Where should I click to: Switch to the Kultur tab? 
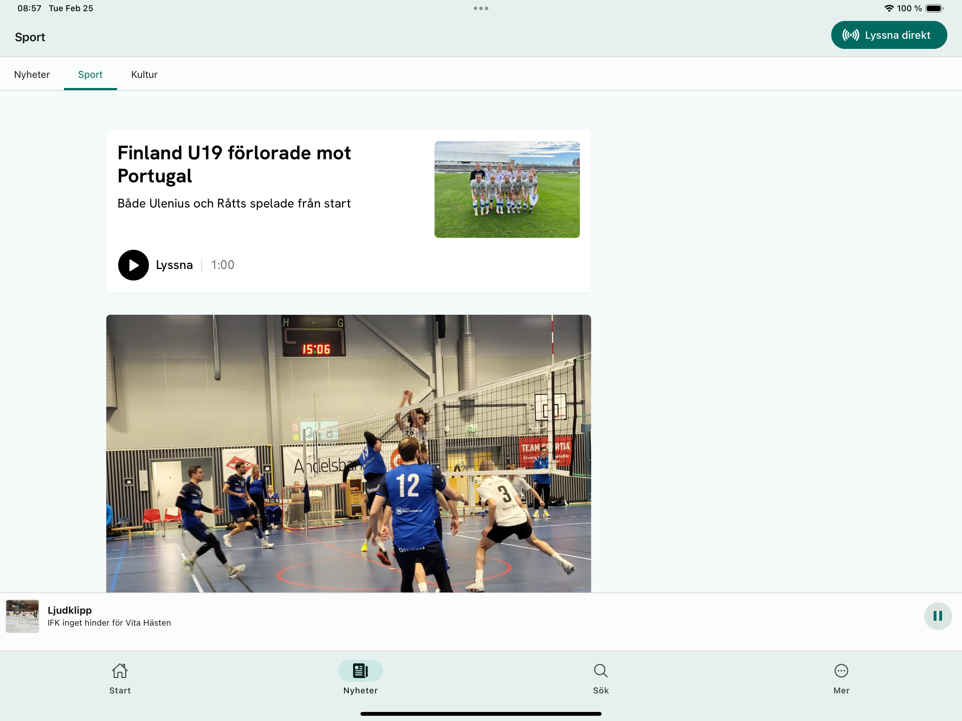click(x=144, y=74)
